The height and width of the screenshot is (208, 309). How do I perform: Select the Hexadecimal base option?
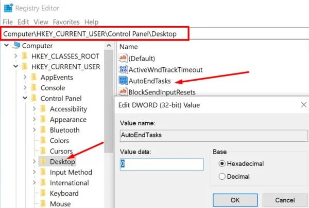point(241,163)
